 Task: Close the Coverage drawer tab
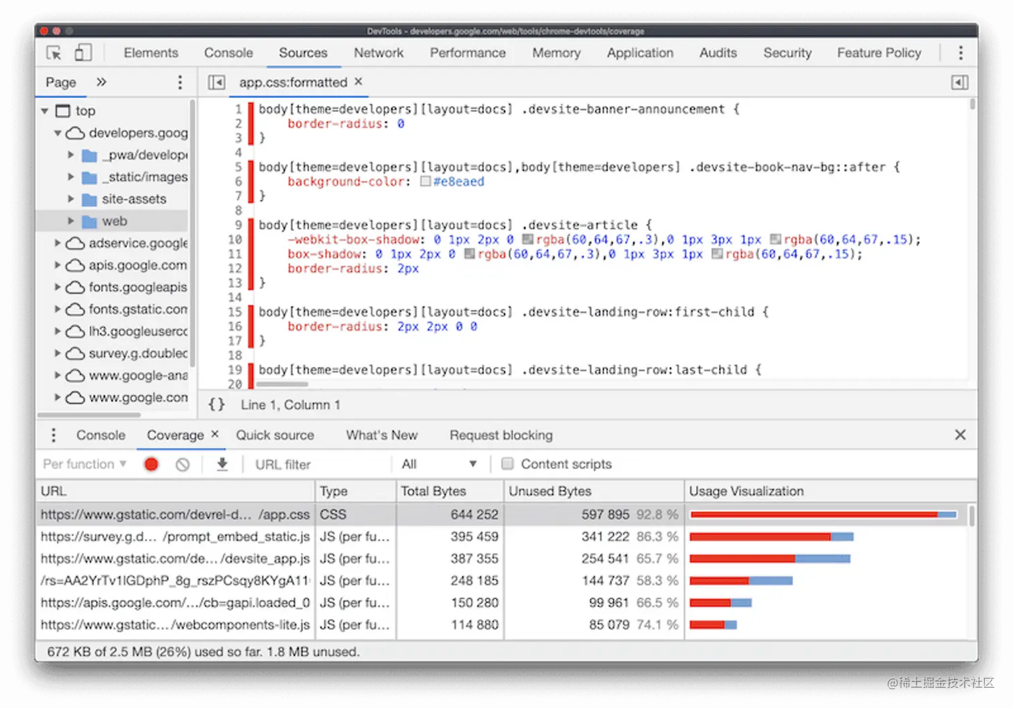tap(214, 434)
